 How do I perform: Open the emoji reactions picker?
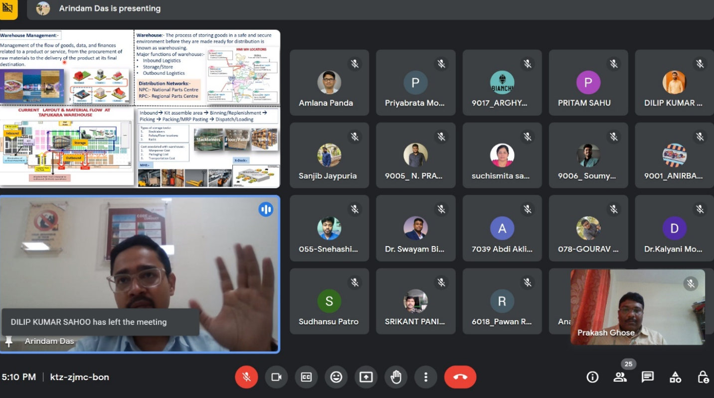(336, 377)
